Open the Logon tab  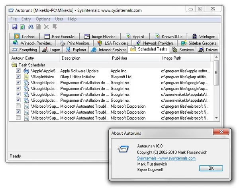click(51, 50)
